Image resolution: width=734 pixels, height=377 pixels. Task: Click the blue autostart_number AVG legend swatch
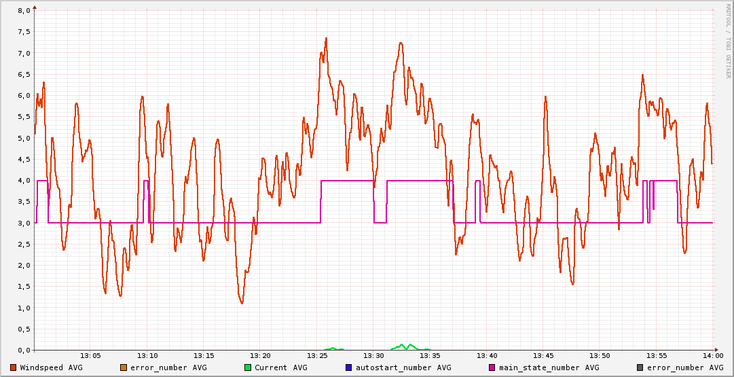(x=349, y=367)
